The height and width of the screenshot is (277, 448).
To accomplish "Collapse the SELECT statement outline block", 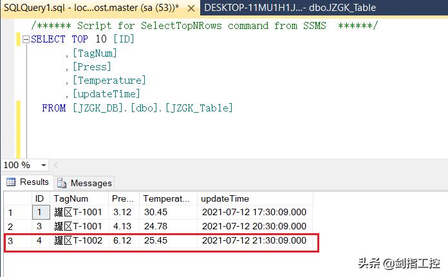I will (26, 39).
